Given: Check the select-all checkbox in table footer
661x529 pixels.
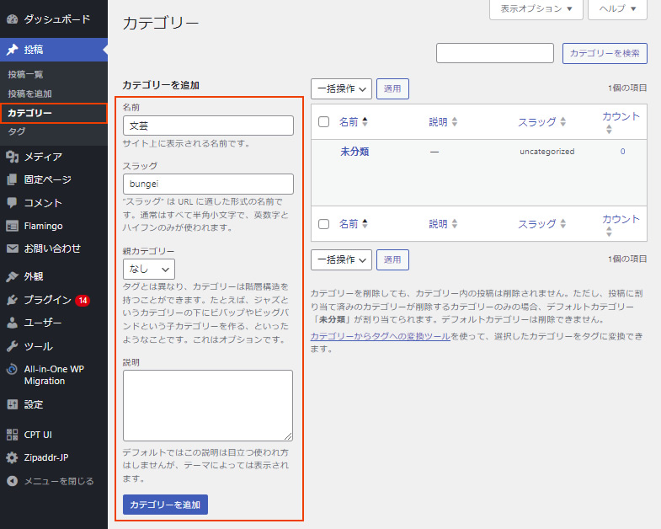Looking at the screenshot, I should [x=323, y=224].
